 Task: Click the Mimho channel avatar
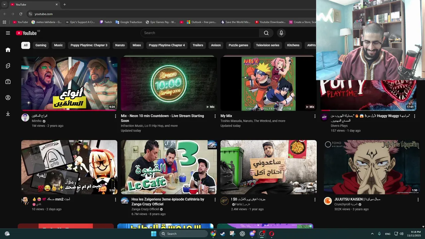(25, 118)
